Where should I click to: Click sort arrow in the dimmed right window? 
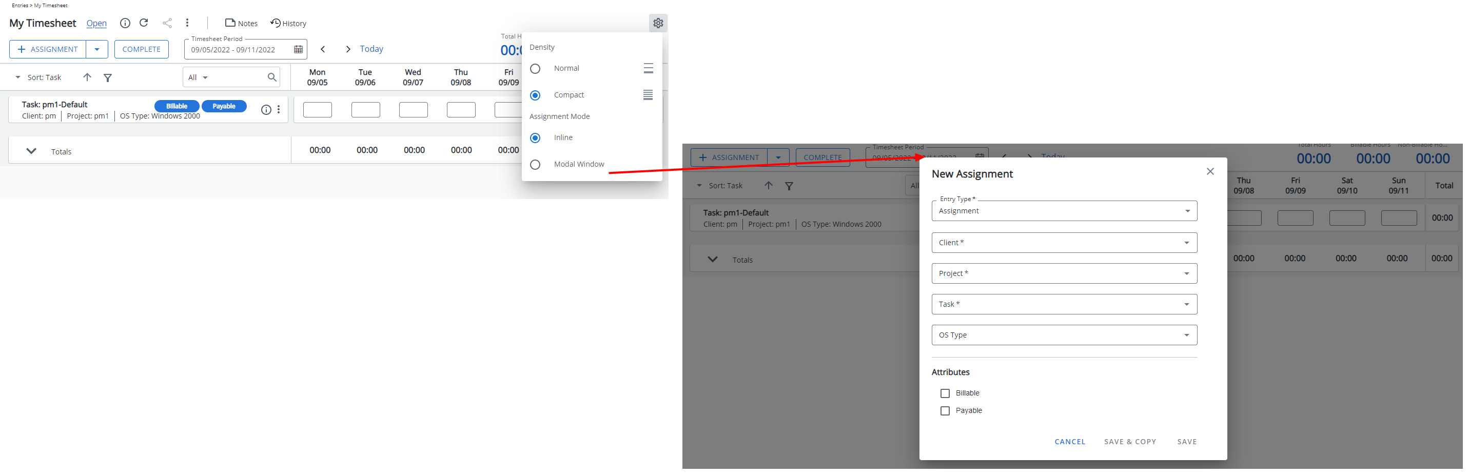[768, 185]
